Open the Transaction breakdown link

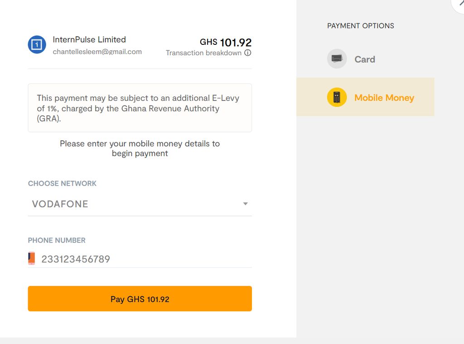[x=203, y=53]
